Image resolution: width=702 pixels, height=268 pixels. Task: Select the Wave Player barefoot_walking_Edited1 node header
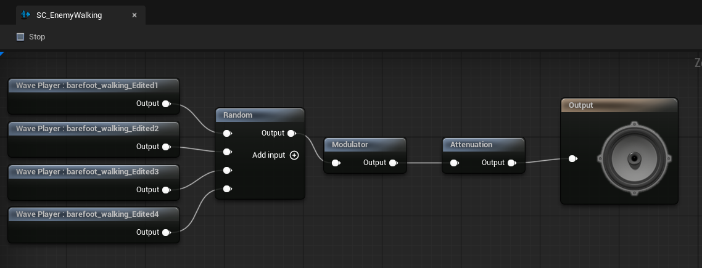click(94, 85)
